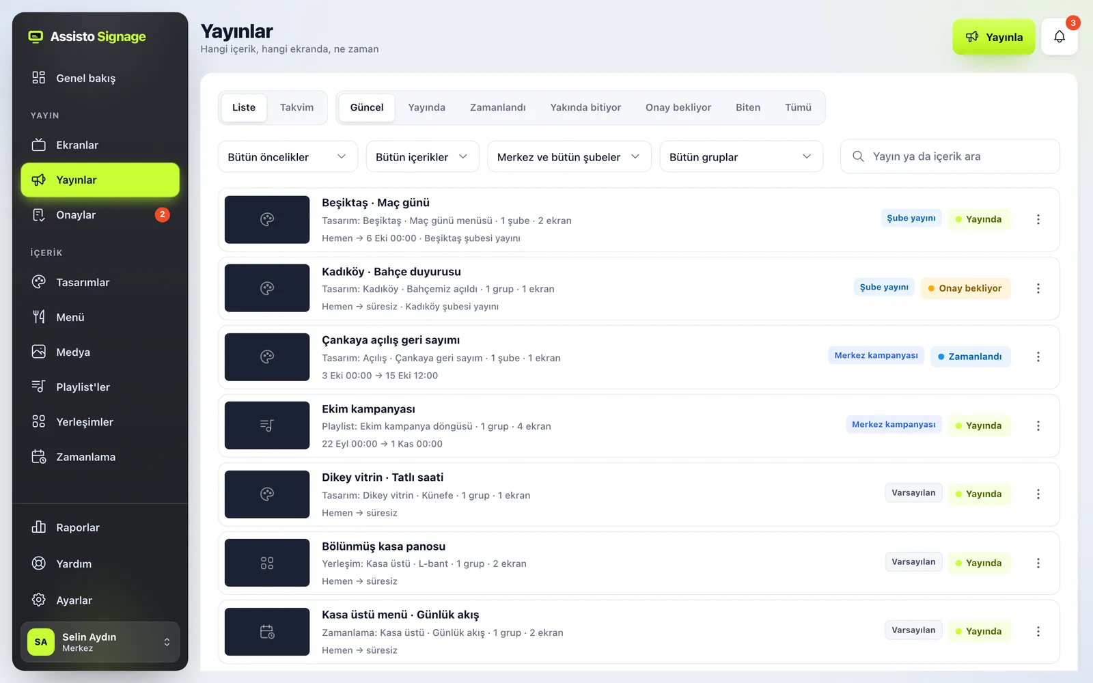Open Yayınlar in sidebar
Screen dimensions: 1093x683
click(x=100, y=180)
